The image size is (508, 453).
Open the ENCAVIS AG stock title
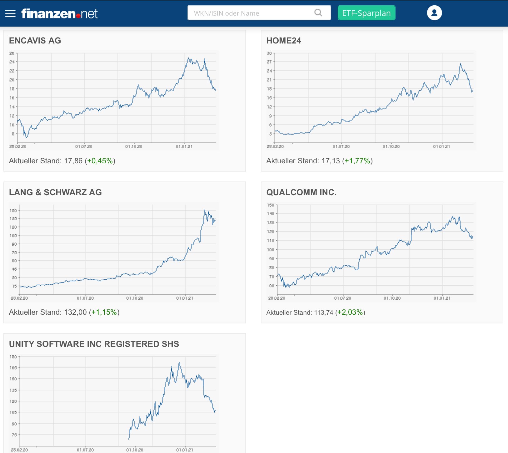coord(35,41)
